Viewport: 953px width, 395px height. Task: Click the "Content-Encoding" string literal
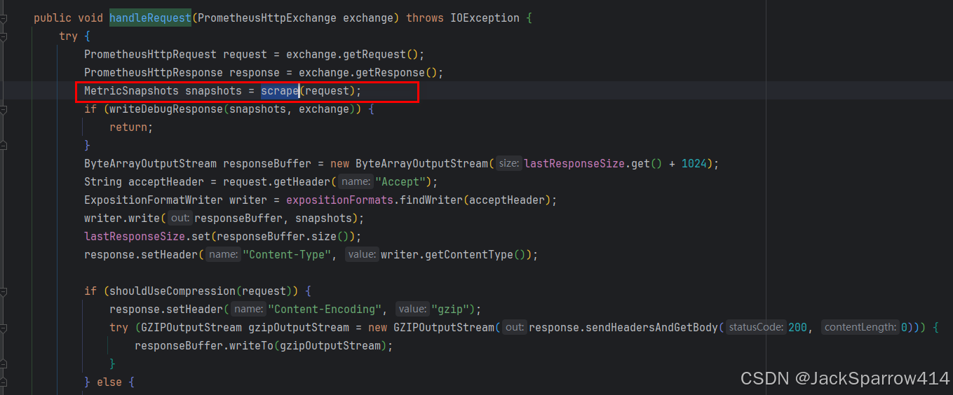pyautogui.click(x=324, y=310)
